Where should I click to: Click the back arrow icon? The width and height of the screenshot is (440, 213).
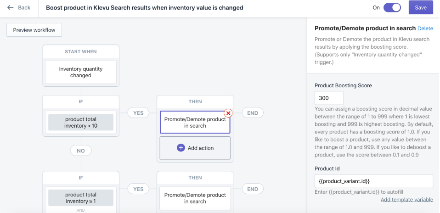[11, 8]
